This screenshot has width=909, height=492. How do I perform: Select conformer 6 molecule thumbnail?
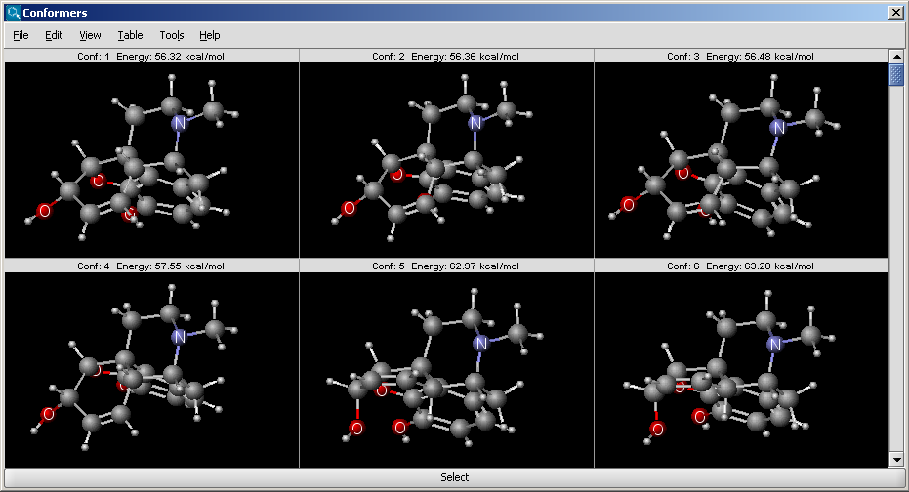[x=741, y=370]
